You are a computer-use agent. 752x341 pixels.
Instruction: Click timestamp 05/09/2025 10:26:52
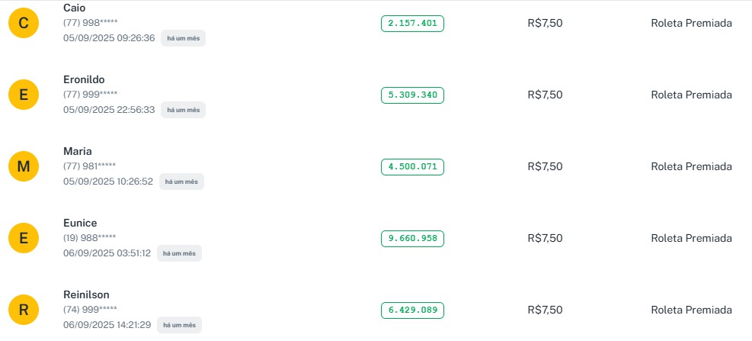click(x=108, y=182)
